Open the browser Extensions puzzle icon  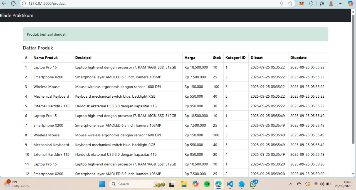pos(311,4)
